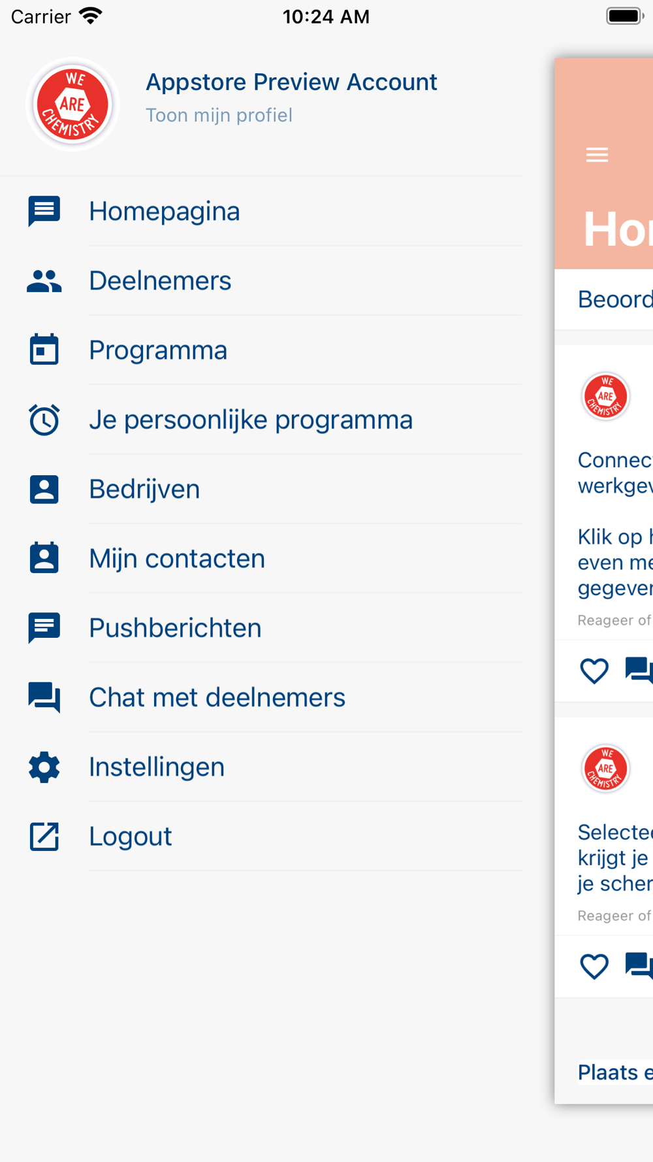Viewport: 653px width, 1162px height.
Task: Tap the Deelnemers people icon
Action: click(44, 281)
